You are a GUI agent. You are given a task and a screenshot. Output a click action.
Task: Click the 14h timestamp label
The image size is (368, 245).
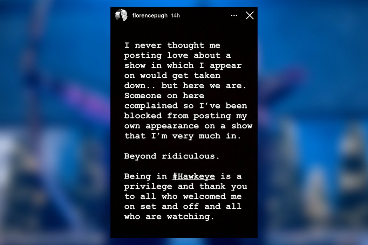tap(175, 15)
